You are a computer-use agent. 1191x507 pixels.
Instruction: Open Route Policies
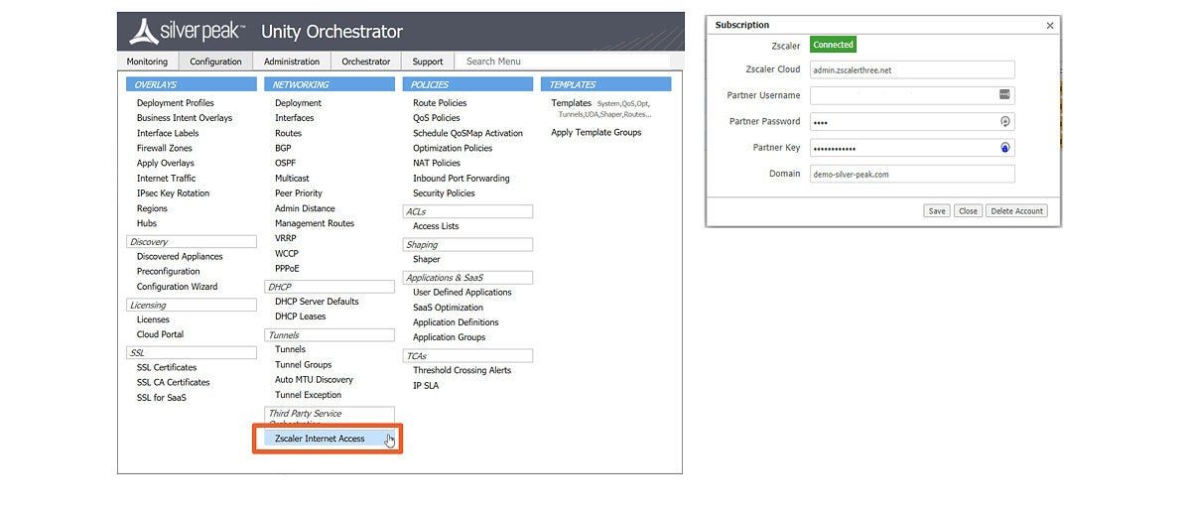pyautogui.click(x=440, y=103)
